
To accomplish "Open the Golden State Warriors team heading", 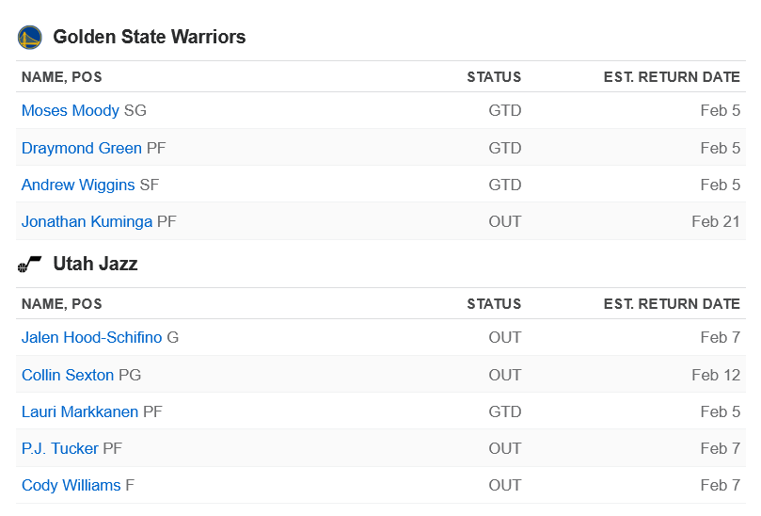I will pyautogui.click(x=149, y=37).
